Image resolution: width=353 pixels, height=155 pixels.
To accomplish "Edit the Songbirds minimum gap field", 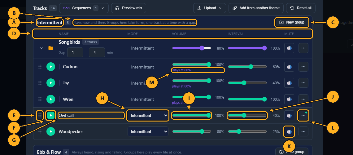I will pyautogui.click(x=75, y=52).
